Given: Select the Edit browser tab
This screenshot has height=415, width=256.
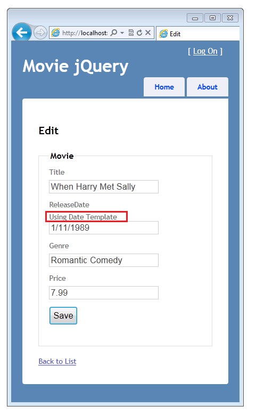Looking at the screenshot, I should click(198, 34).
